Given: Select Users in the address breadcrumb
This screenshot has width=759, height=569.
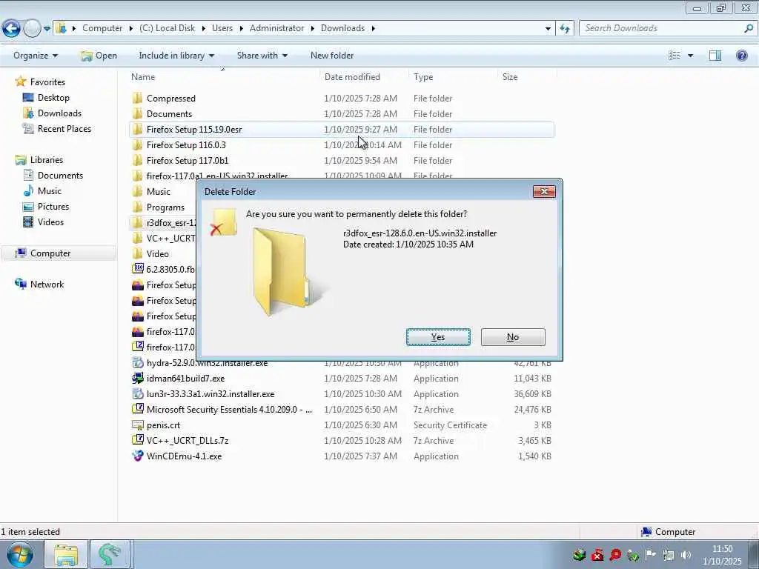Looking at the screenshot, I should pos(222,28).
